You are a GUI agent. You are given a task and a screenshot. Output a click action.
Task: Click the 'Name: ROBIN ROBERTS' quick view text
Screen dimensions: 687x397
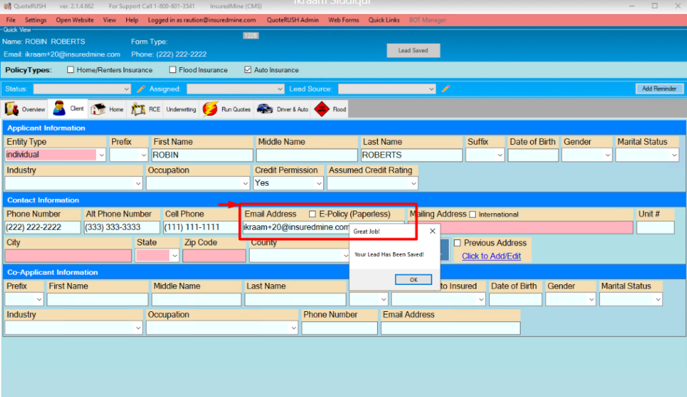(44, 42)
